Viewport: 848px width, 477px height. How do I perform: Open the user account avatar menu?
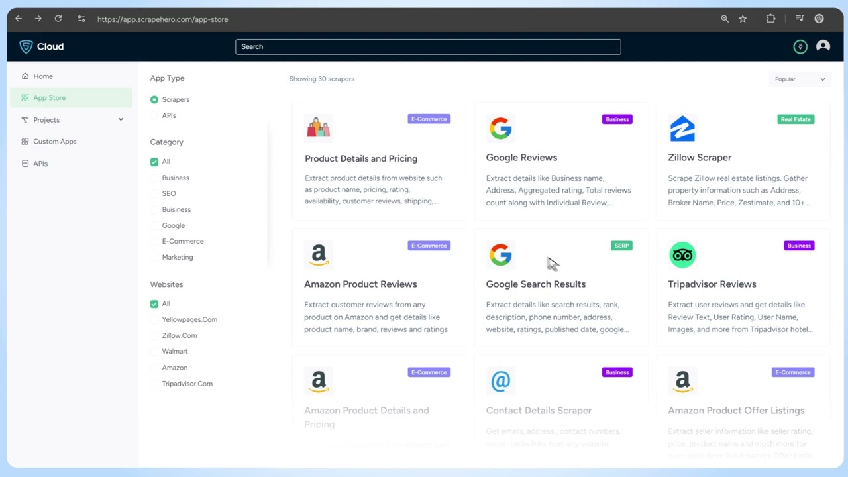(823, 46)
